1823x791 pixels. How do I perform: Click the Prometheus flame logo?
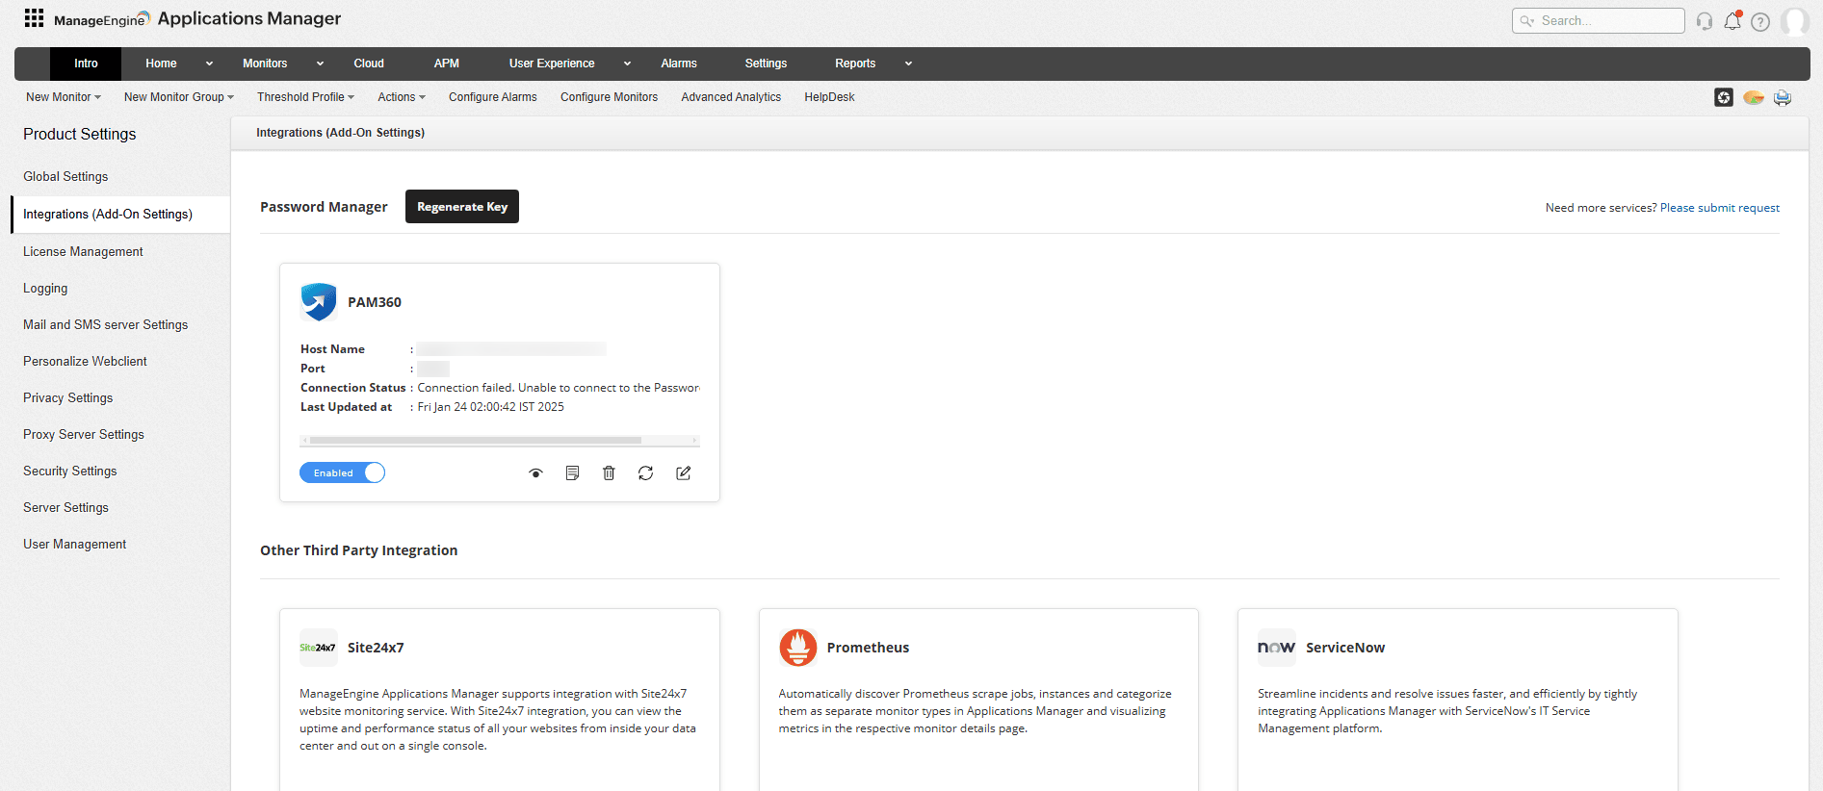(x=797, y=648)
